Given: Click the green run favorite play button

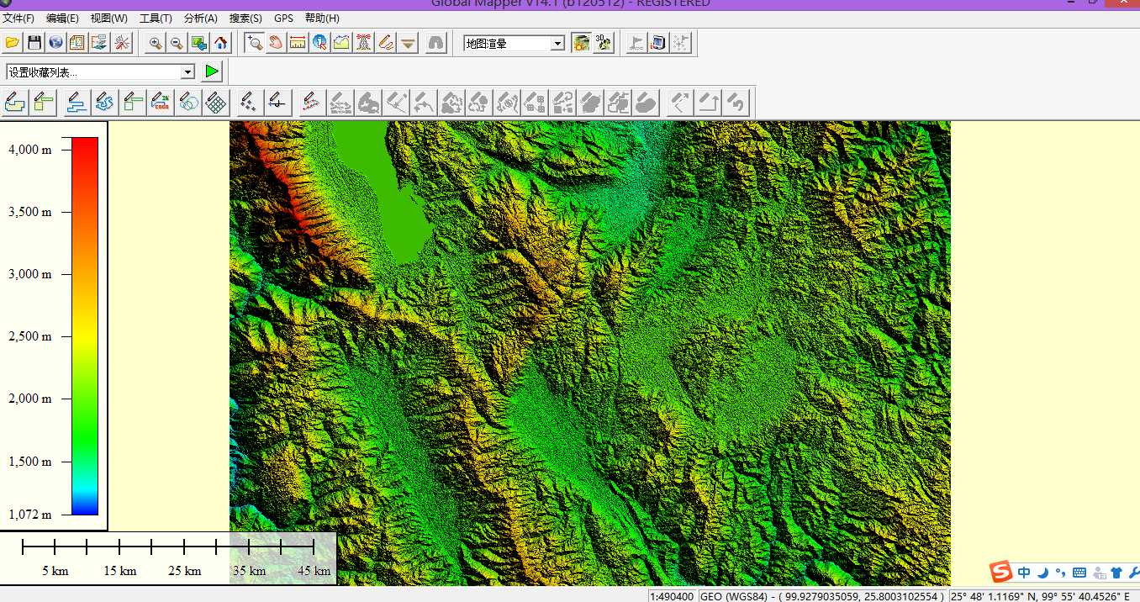Looking at the screenshot, I should [x=212, y=71].
